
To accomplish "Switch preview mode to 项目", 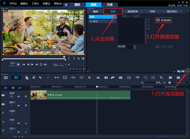I will tap(12, 63).
